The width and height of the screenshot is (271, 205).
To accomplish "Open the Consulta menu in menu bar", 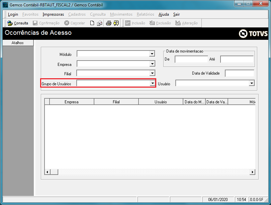I will pos(98,14).
